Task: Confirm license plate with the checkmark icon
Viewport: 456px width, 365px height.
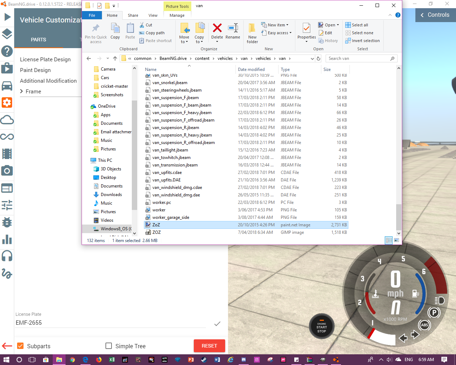Action: (x=217, y=324)
